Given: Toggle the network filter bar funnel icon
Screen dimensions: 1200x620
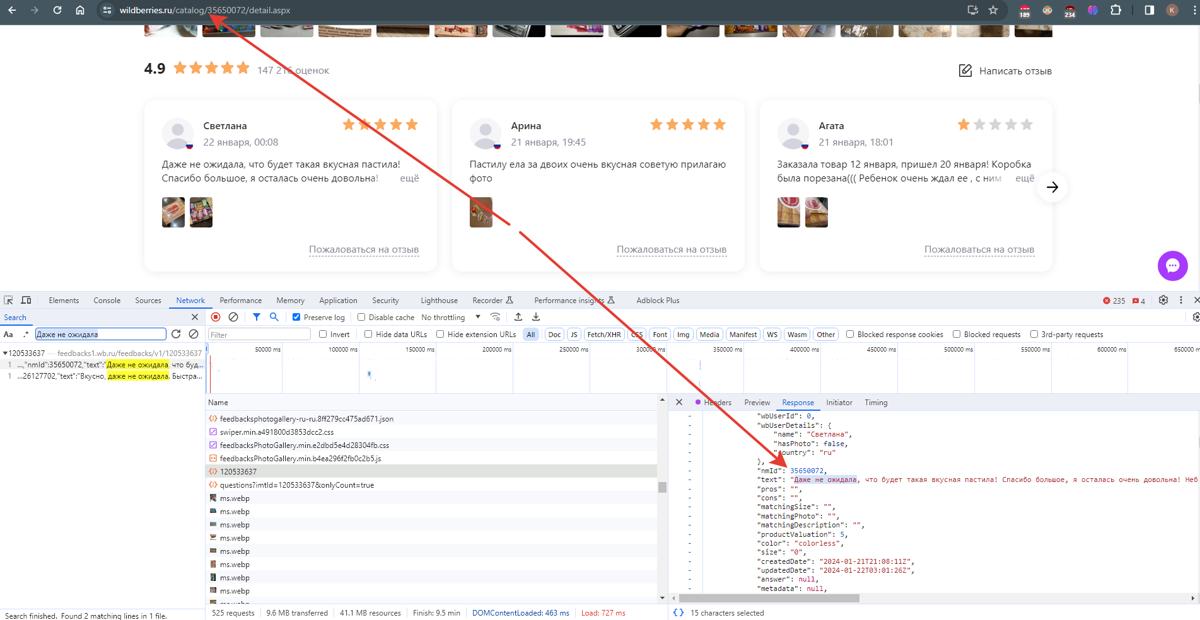Looking at the screenshot, I should pos(257,317).
